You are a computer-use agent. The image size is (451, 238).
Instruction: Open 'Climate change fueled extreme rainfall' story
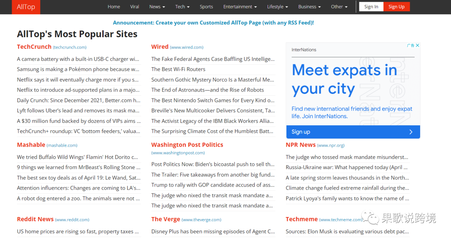point(347,188)
